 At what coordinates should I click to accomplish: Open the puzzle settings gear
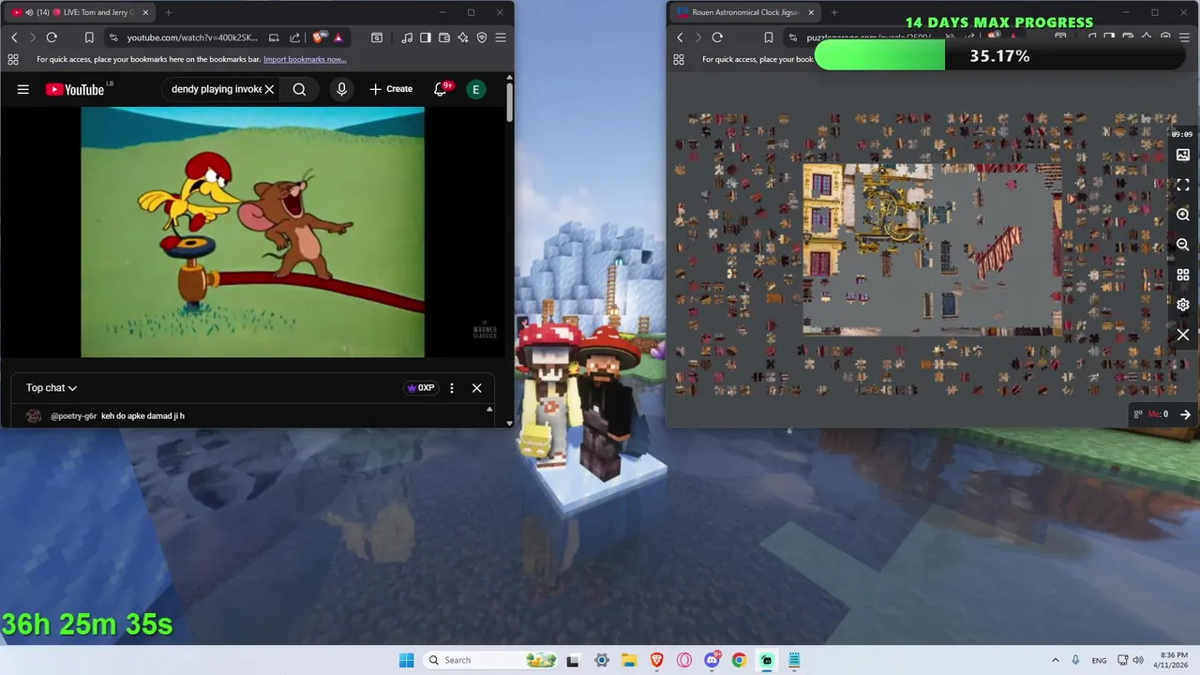click(1183, 305)
